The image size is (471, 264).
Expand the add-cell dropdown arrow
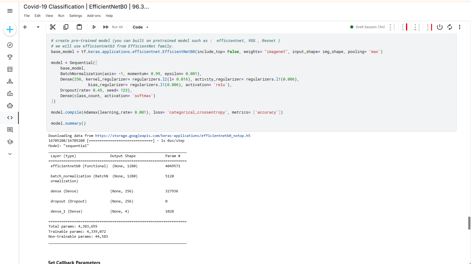click(x=38, y=27)
